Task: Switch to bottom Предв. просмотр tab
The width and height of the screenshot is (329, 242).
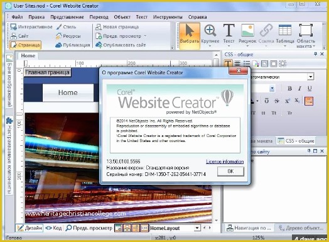Action: [89, 228]
